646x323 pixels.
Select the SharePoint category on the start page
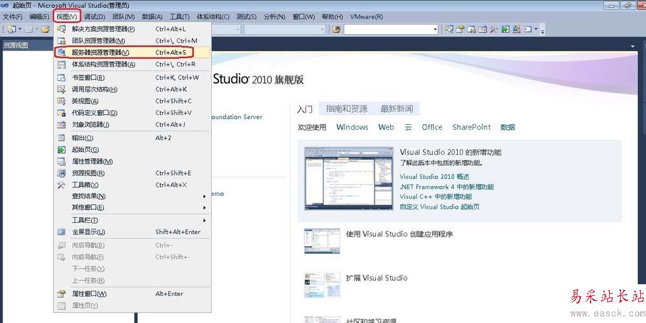click(x=472, y=127)
